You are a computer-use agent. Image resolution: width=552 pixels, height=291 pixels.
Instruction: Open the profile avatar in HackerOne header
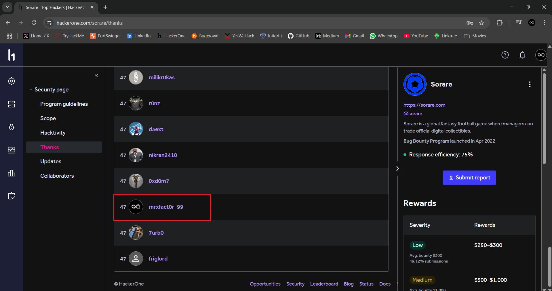tap(541, 55)
